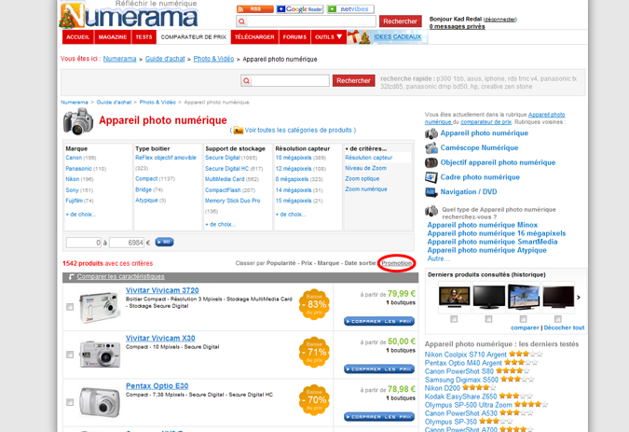Open Pentax Optio E30 product thumbnail

(x=101, y=402)
